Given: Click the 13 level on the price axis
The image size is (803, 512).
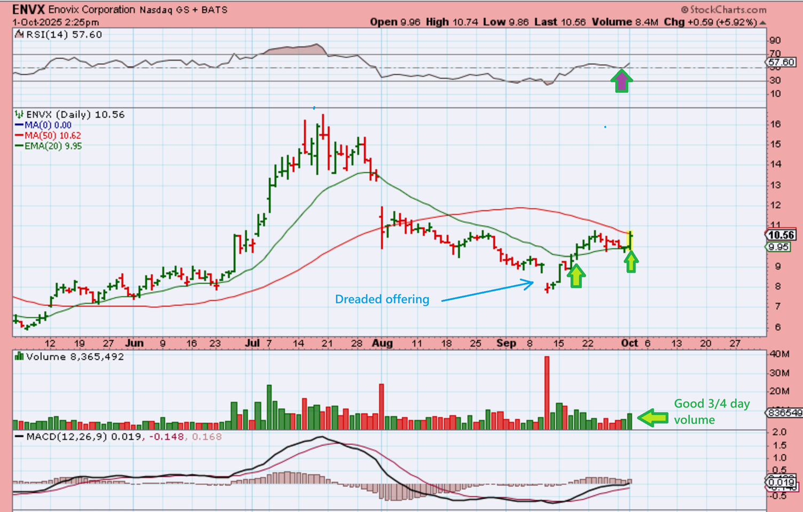Looking at the screenshot, I should tap(775, 185).
